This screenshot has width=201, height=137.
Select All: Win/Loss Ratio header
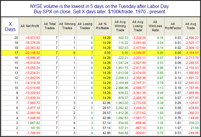(155, 26)
